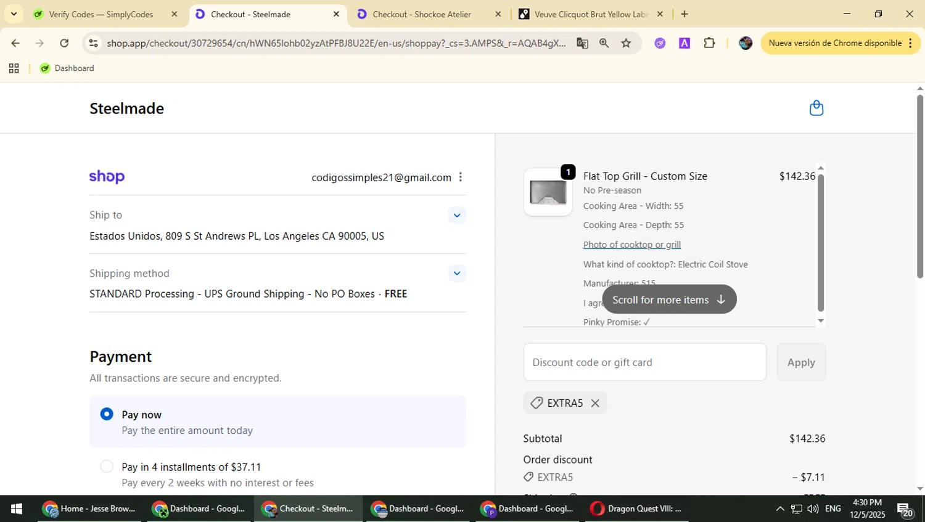Open site information icon in address bar

click(x=94, y=43)
